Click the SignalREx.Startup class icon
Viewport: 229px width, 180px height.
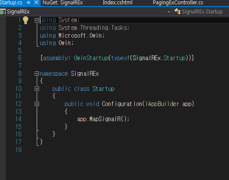click(x=177, y=11)
